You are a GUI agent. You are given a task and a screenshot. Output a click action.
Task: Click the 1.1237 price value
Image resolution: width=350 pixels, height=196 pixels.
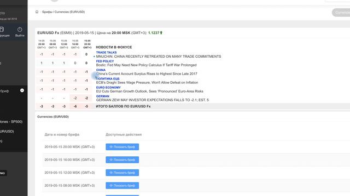pos(154,33)
